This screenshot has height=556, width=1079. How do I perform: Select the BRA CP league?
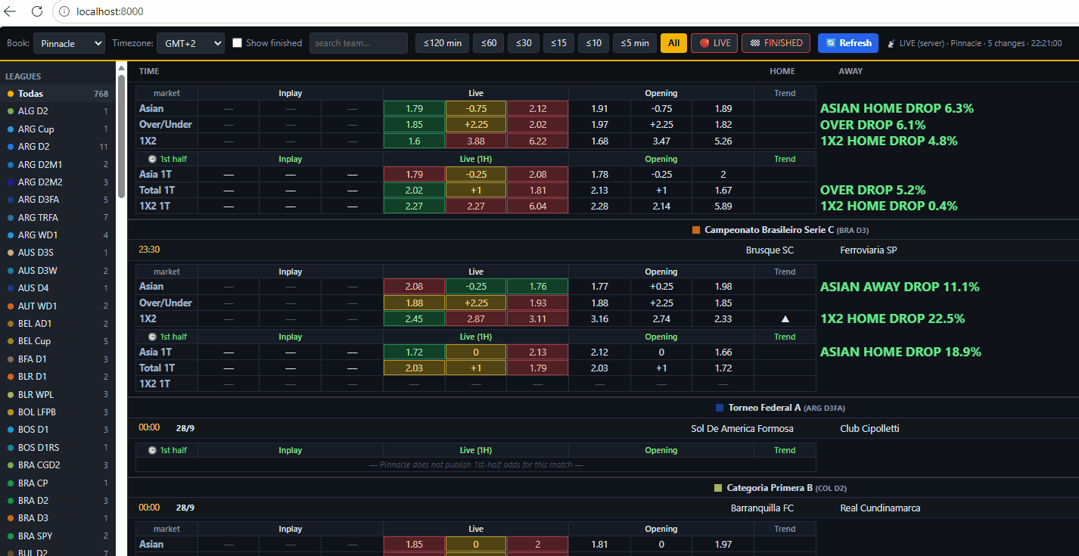(x=58, y=483)
